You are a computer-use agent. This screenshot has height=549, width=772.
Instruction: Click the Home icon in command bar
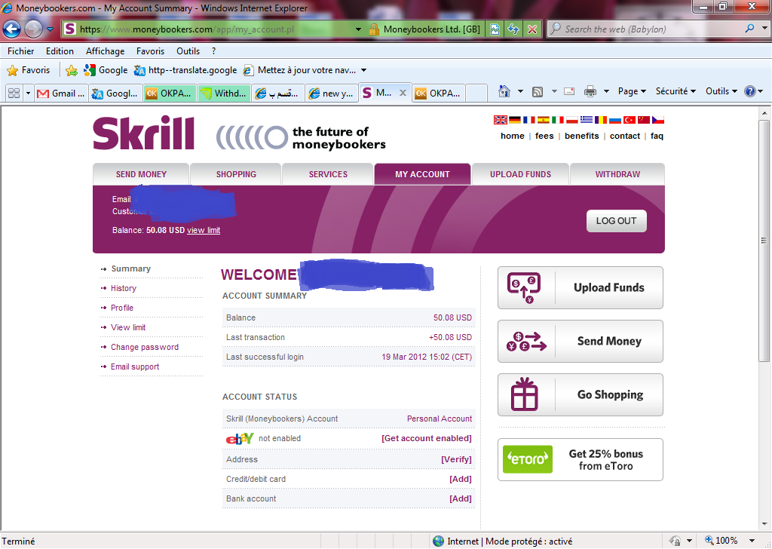tap(504, 91)
